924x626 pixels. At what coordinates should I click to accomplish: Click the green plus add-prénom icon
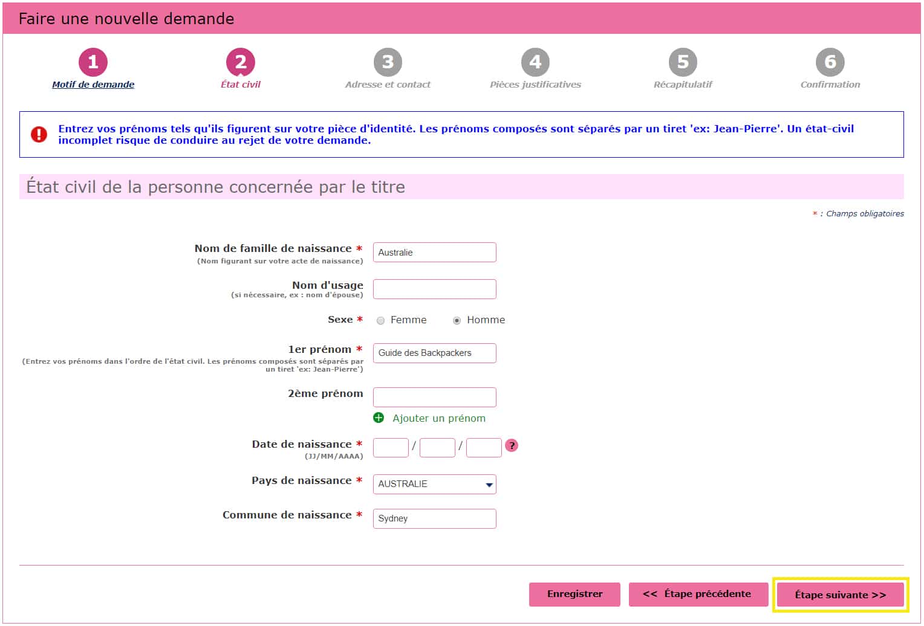379,418
